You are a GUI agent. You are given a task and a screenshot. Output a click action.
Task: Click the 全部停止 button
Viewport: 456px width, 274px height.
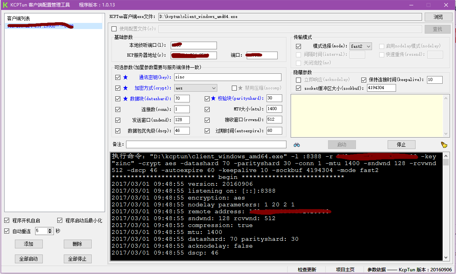tap(78, 259)
